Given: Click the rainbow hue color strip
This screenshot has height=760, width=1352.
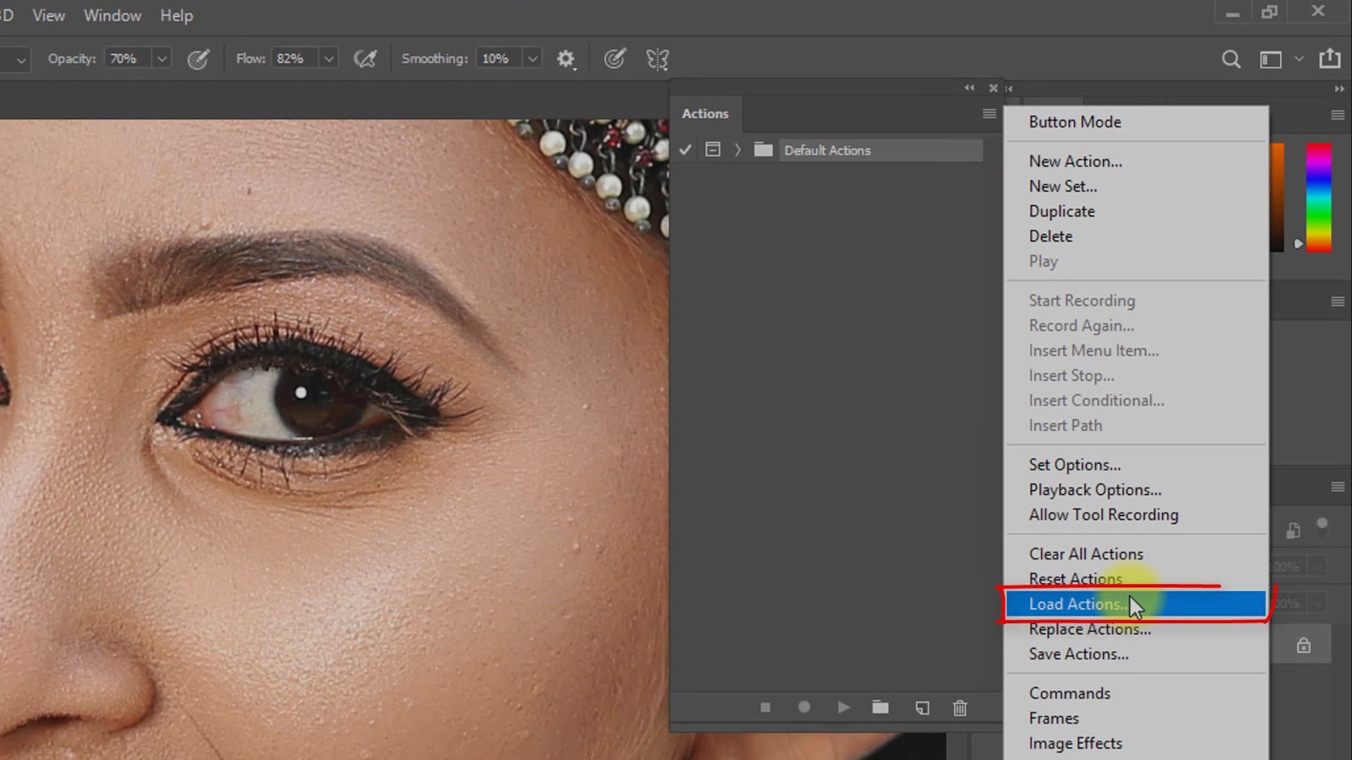Looking at the screenshot, I should 1318,197.
